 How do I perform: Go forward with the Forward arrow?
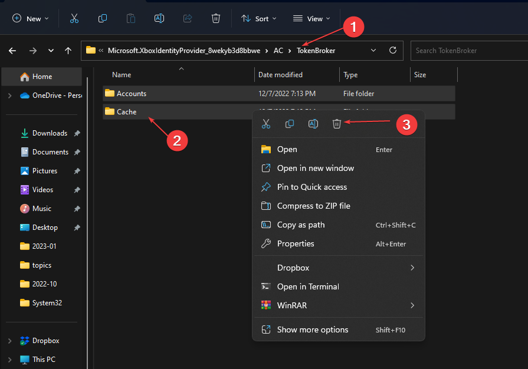32,51
